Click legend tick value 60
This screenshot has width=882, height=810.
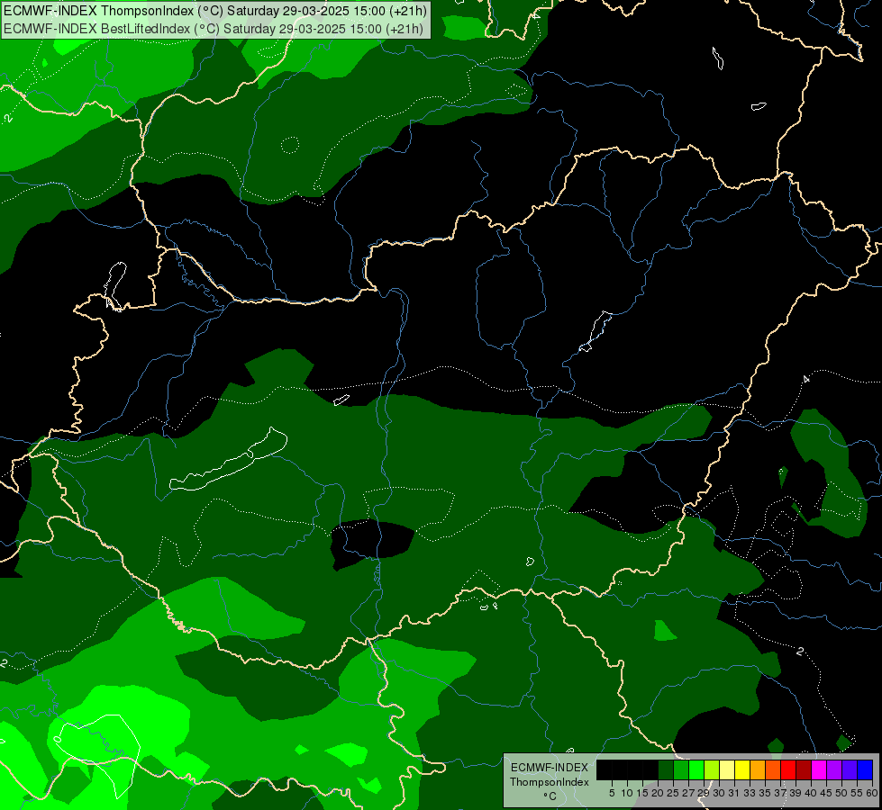click(872, 793)
